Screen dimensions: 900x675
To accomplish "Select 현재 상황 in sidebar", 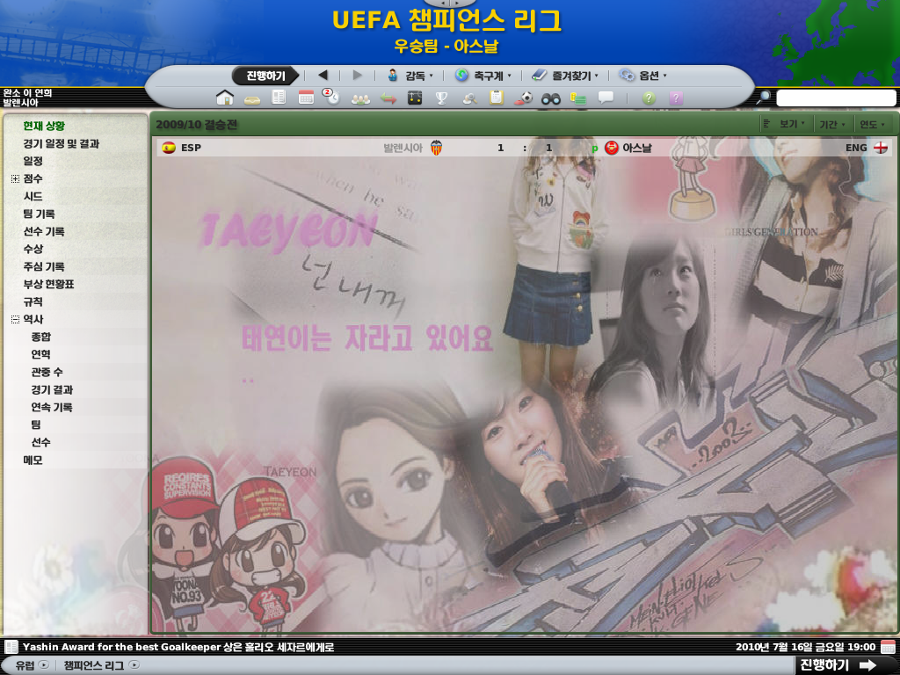I will 44,126.
